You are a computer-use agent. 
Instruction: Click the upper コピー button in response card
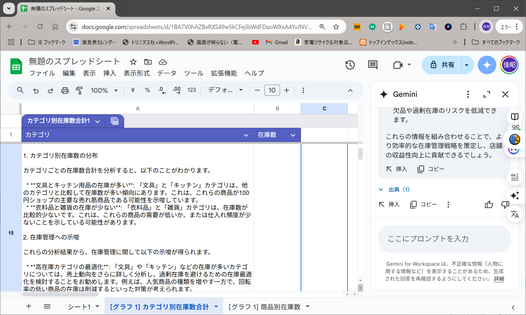tap(431, 169)
